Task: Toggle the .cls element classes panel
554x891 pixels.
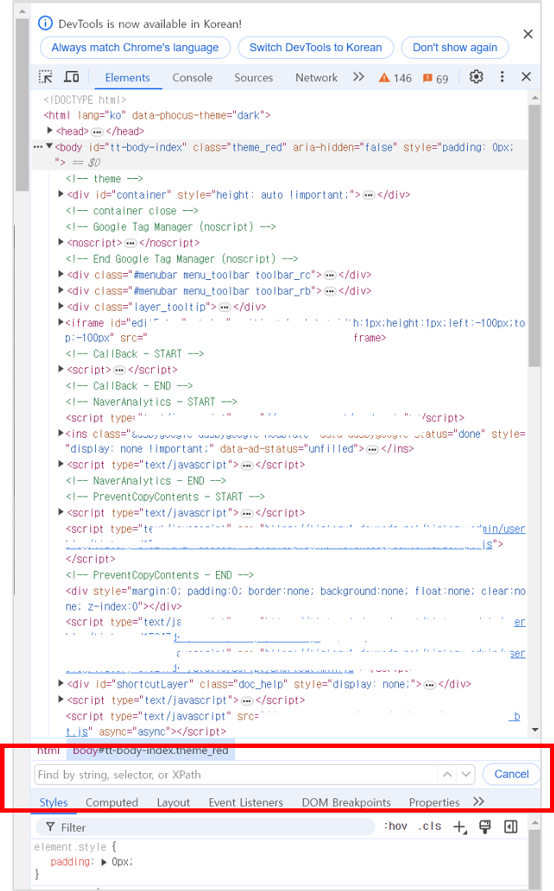Action: (x=429, y=826)
